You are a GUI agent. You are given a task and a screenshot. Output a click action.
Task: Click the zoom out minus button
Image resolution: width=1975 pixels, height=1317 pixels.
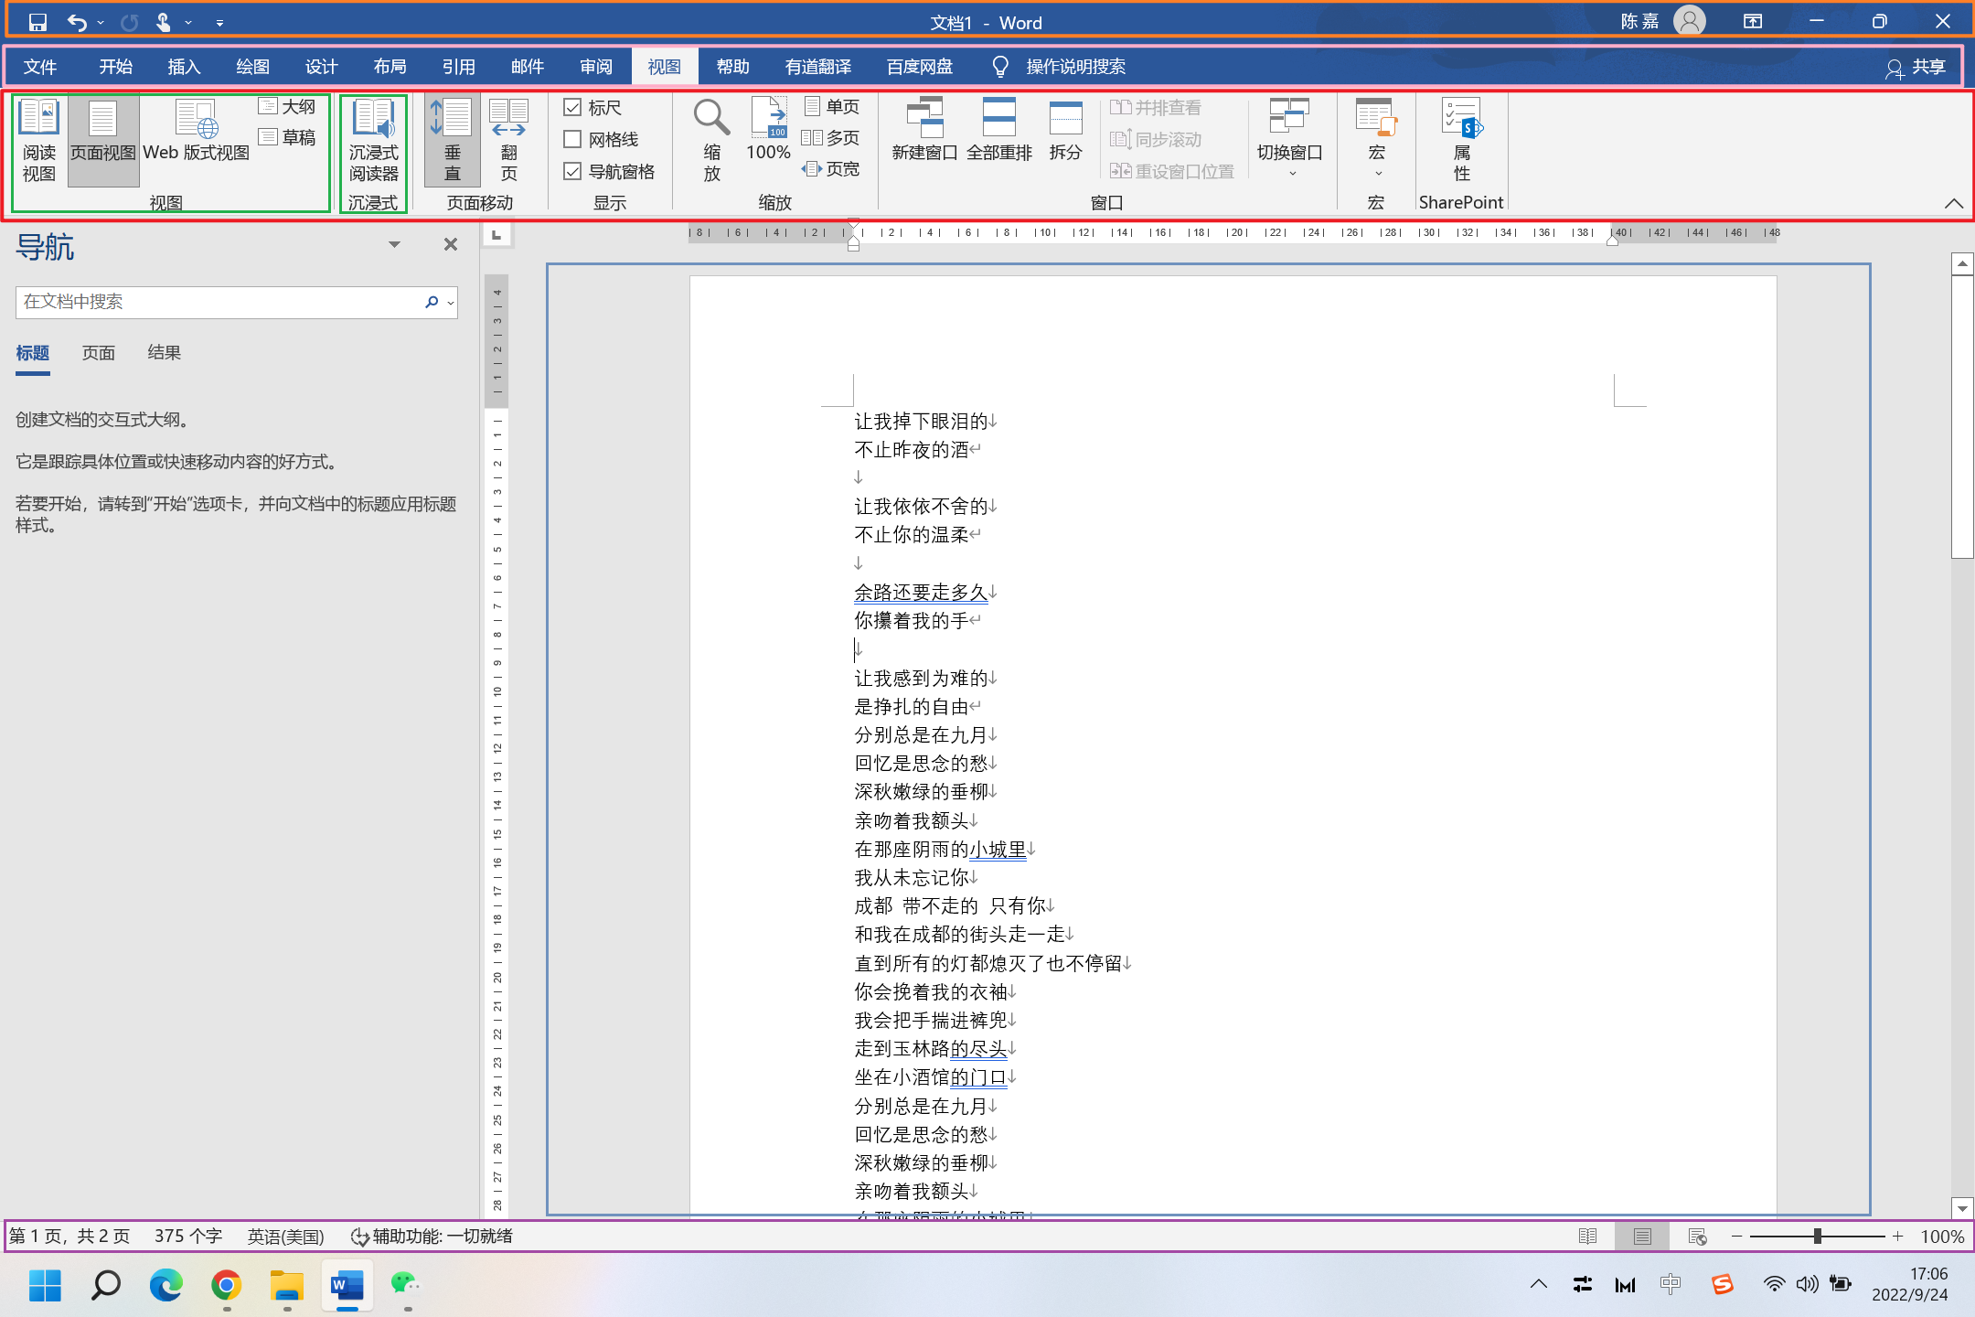pos(1736,1237)
